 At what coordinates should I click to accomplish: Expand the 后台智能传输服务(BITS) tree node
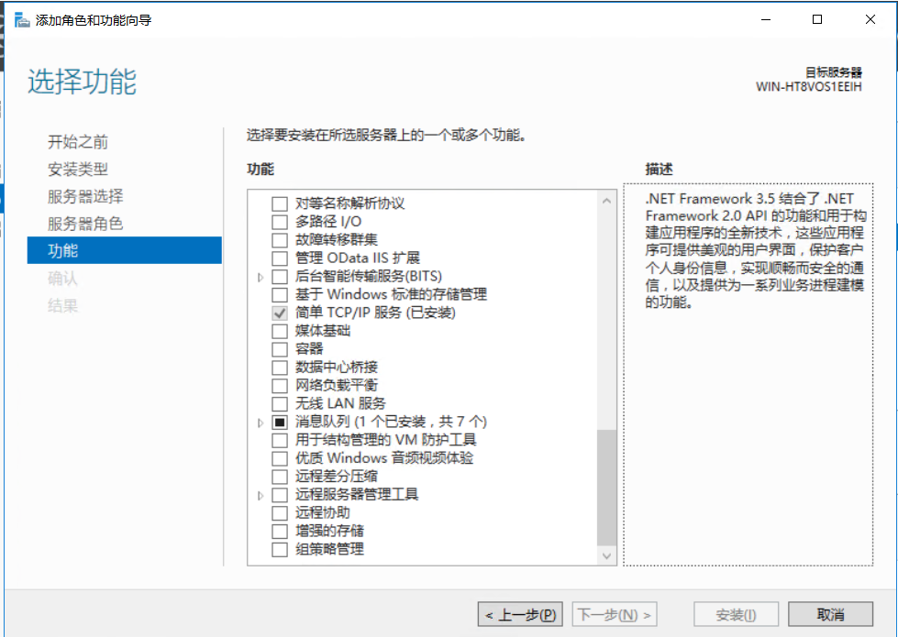click(x=261, y=276)
